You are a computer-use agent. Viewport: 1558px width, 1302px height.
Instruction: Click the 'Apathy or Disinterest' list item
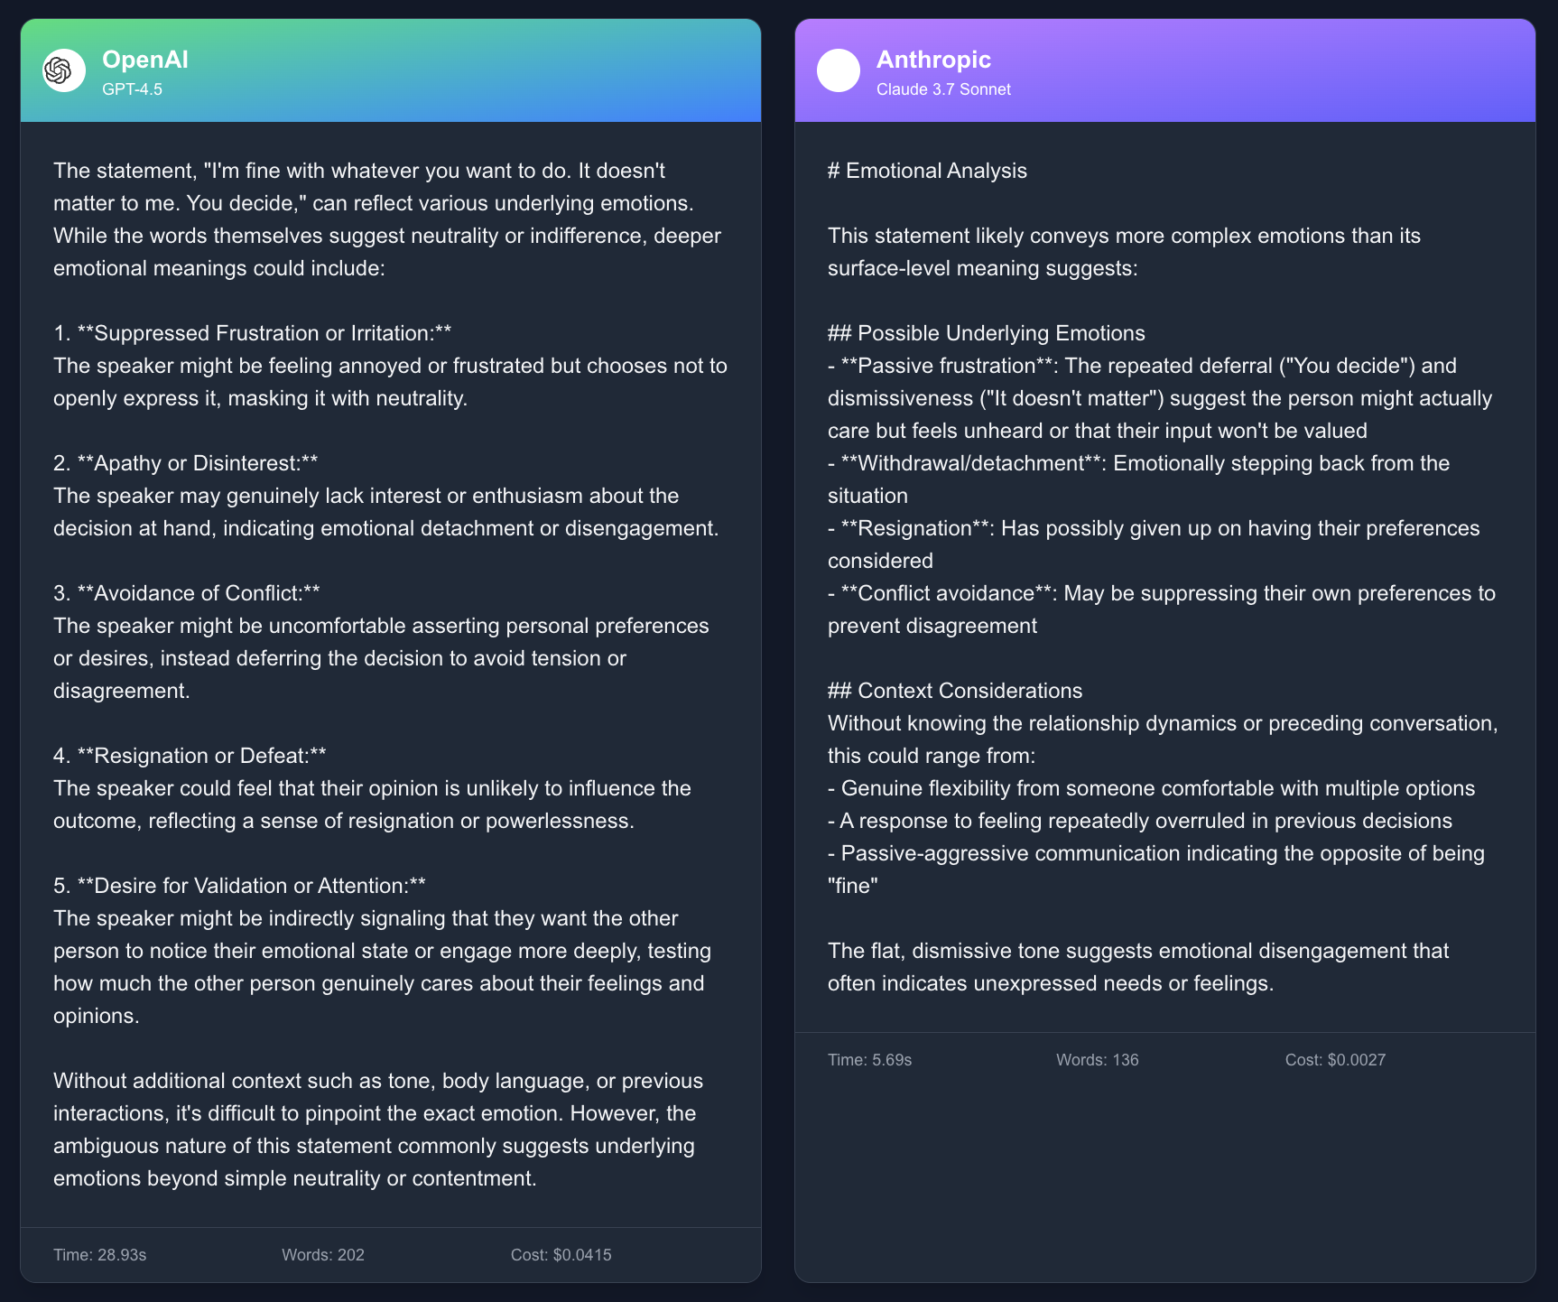(x=186, y=463)
